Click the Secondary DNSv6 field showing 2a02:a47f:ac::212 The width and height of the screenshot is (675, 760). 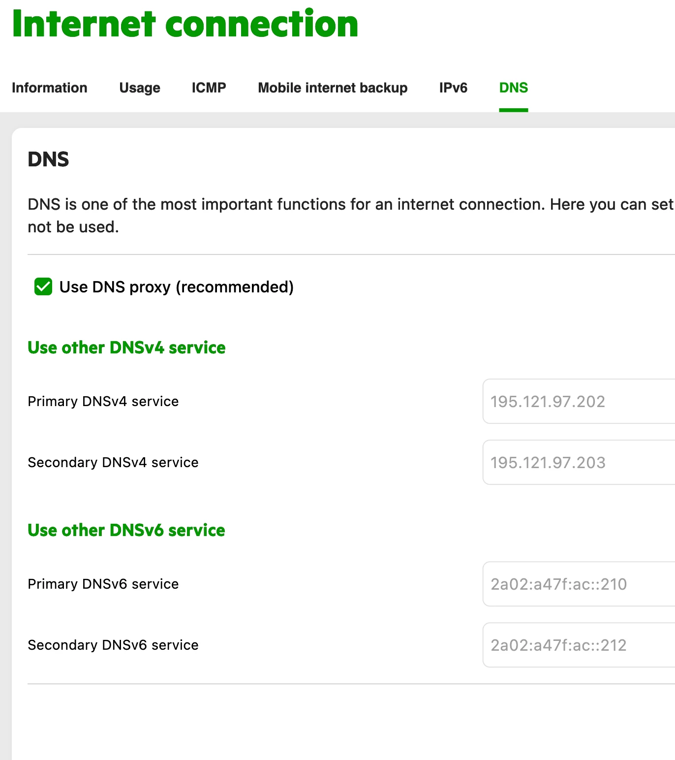click(579, 645)
